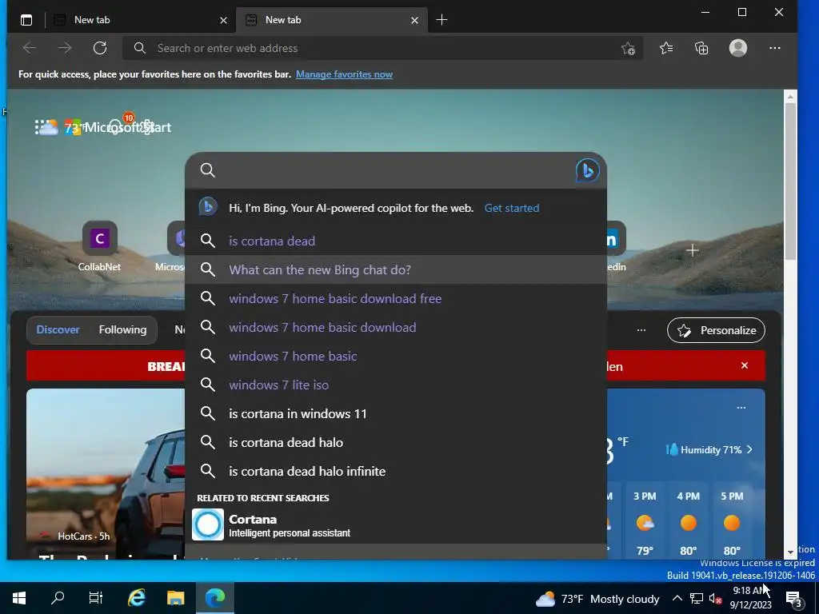Open Action Center notifications icon
This screenshot has height=614, width=819.
[x=794, y=599]
